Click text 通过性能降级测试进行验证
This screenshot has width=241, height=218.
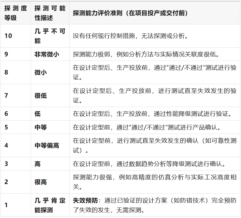191,114
